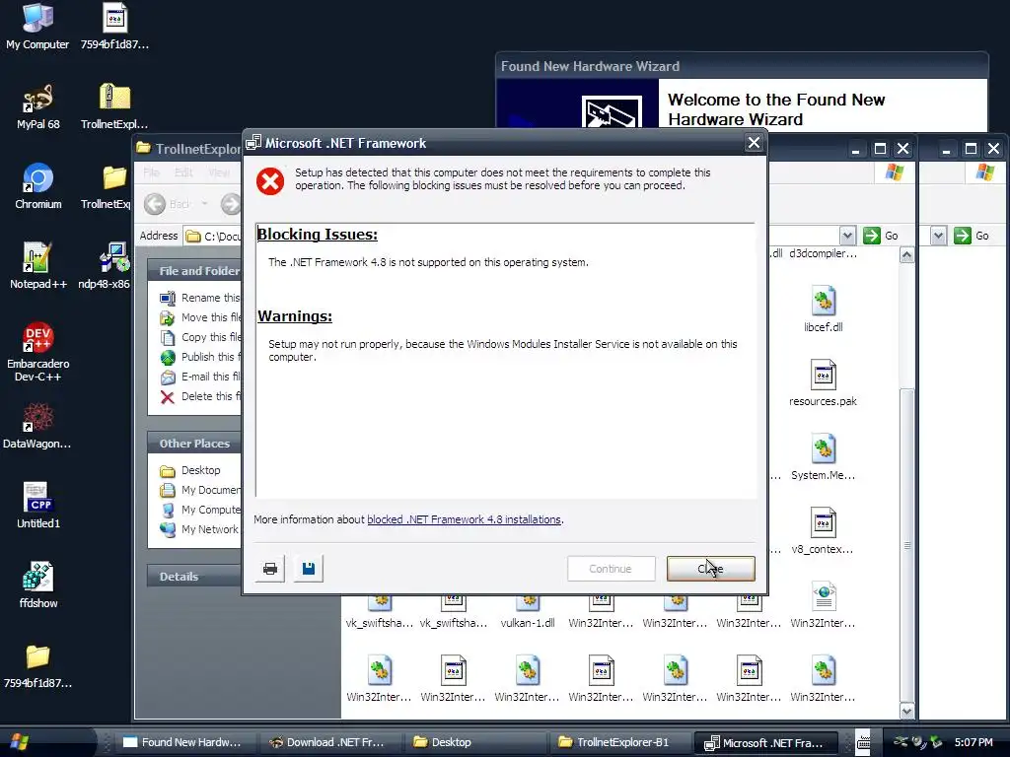This screenshot has height=757, width=1010.
Task: Click the Found New Hardware Wizard title bar
Action: (x=742, y=66)
